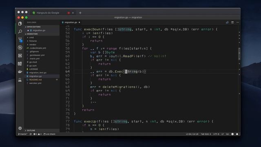Change the UTF-8 file encoding

[x=216, y=134]
